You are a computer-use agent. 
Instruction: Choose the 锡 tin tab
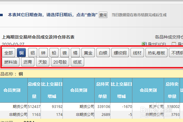tap(75, 53)
